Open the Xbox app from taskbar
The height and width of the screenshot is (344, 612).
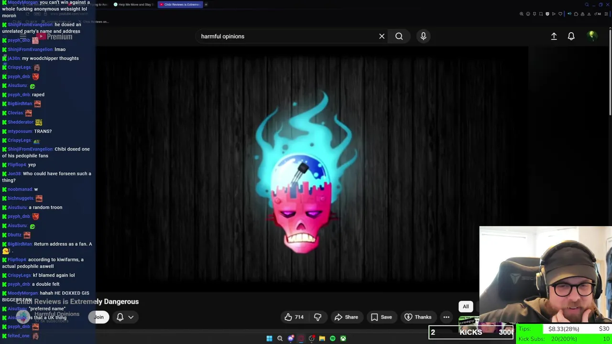[x=343, y=339]
